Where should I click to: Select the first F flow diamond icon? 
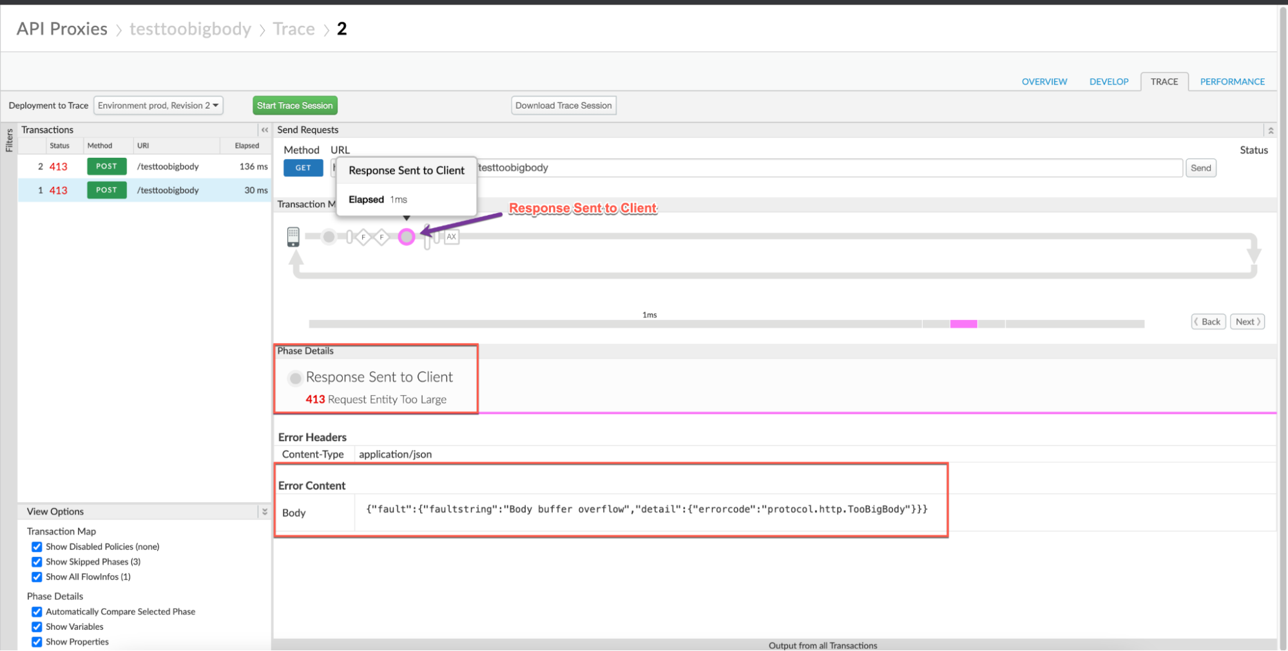[363, 237]
